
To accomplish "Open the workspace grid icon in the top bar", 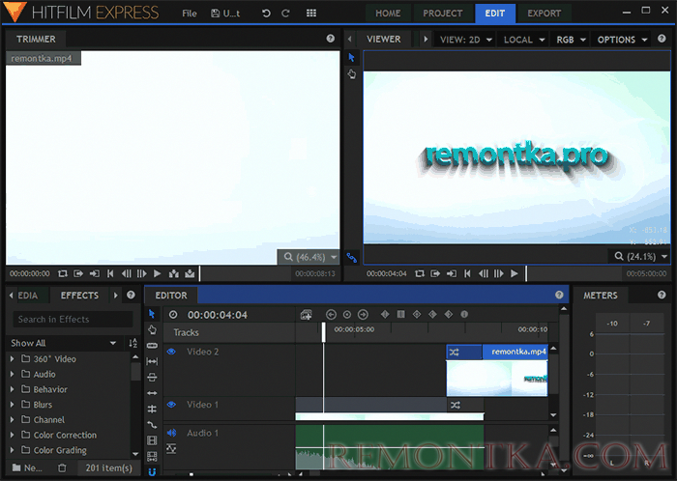I will (310, 14).
